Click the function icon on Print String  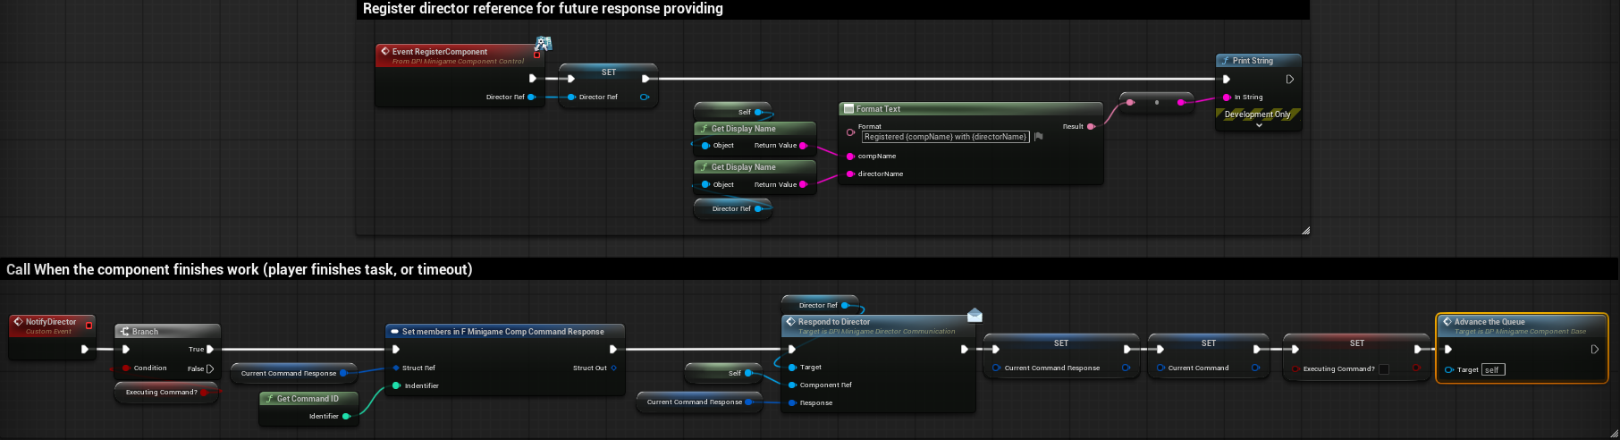pyautogui.click(x=1226, y=61)
